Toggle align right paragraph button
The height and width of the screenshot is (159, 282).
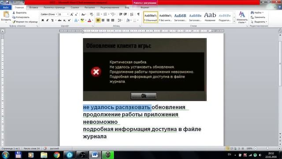(x=108, y=20)
